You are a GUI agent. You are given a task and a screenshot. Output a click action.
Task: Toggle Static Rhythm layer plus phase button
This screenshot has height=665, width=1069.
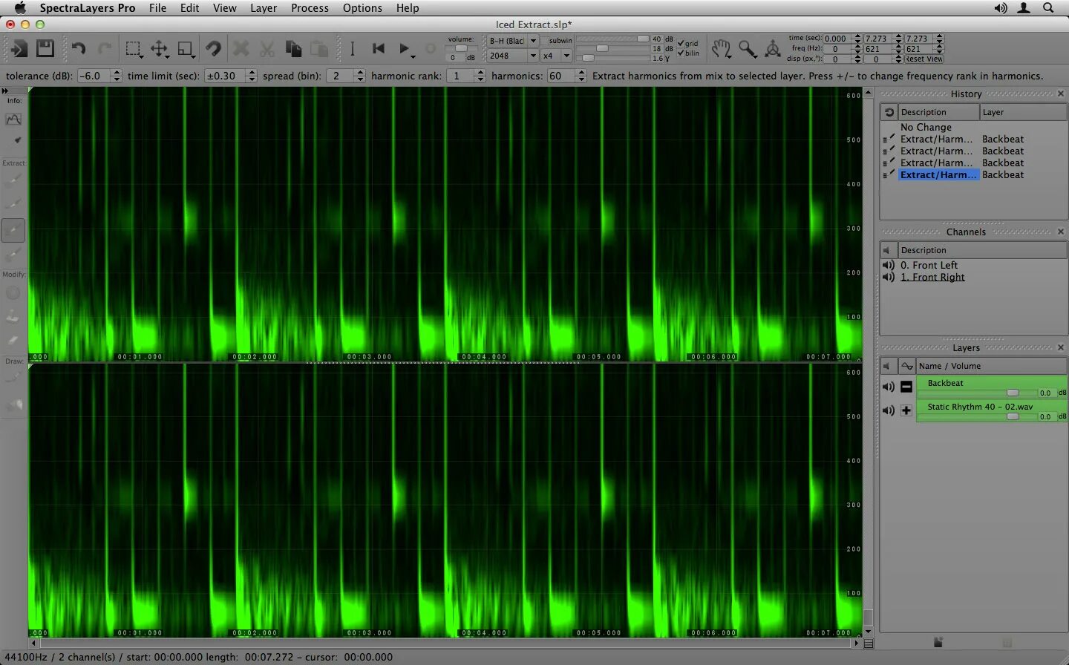(906, 410)
